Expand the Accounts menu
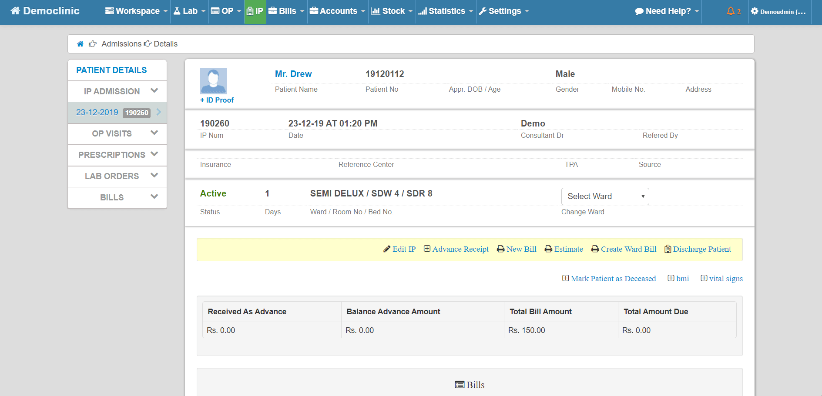This screenshot has height=396, width=822. coord(337,11)
